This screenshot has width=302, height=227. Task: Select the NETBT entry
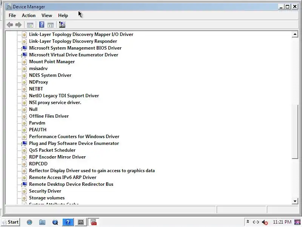36,89
